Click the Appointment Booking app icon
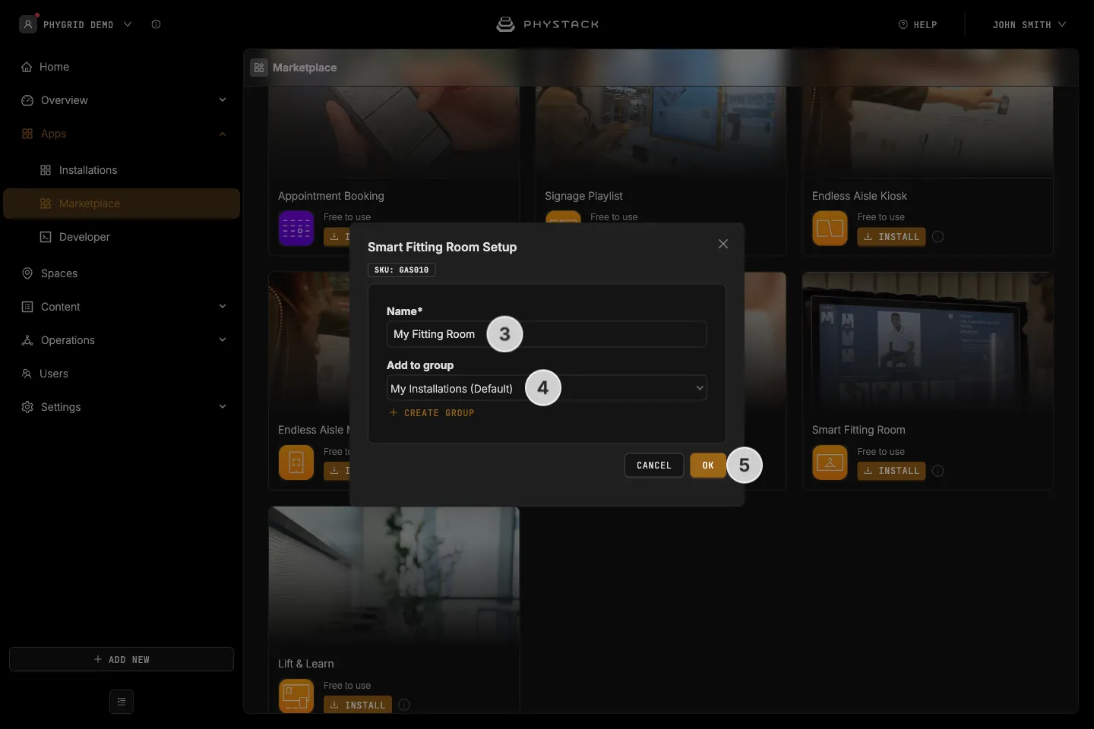The height and width of the screenshot is (729, 1094). click(x=296, y=228)
